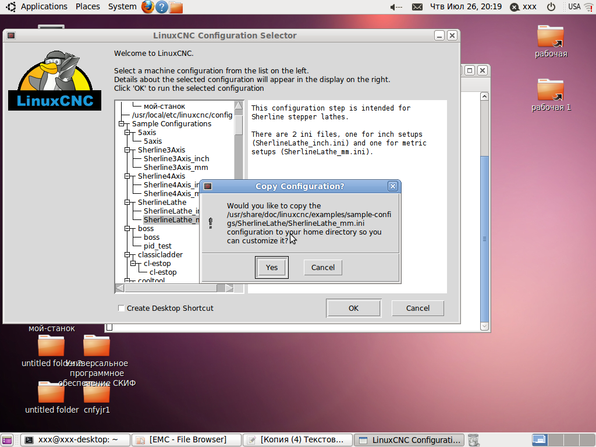Viewport: 596px width, 447px height.
Task: Open untitled folder on desktop
Action: [51, 397]
